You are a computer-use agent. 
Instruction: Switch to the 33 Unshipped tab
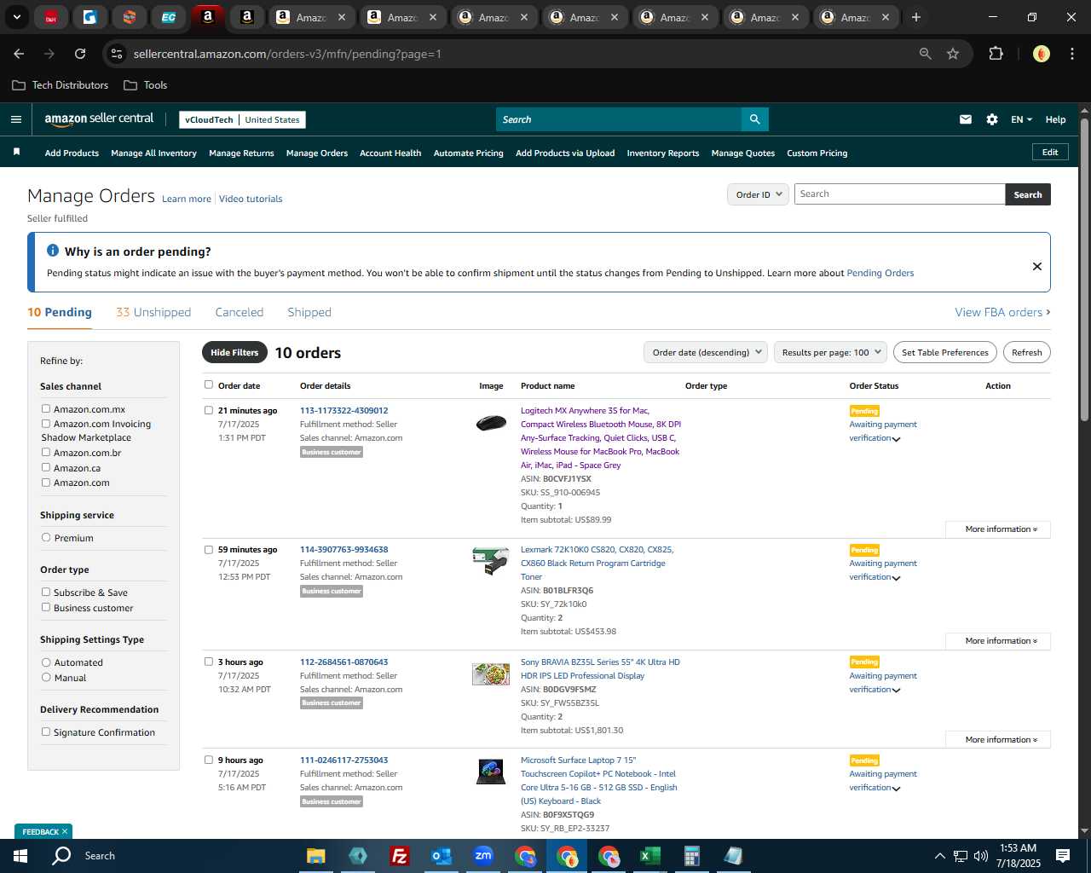point(153,312)
